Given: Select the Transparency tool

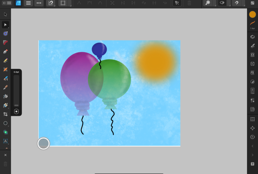Looking at the screenshot, I should [x=5, y=105].
